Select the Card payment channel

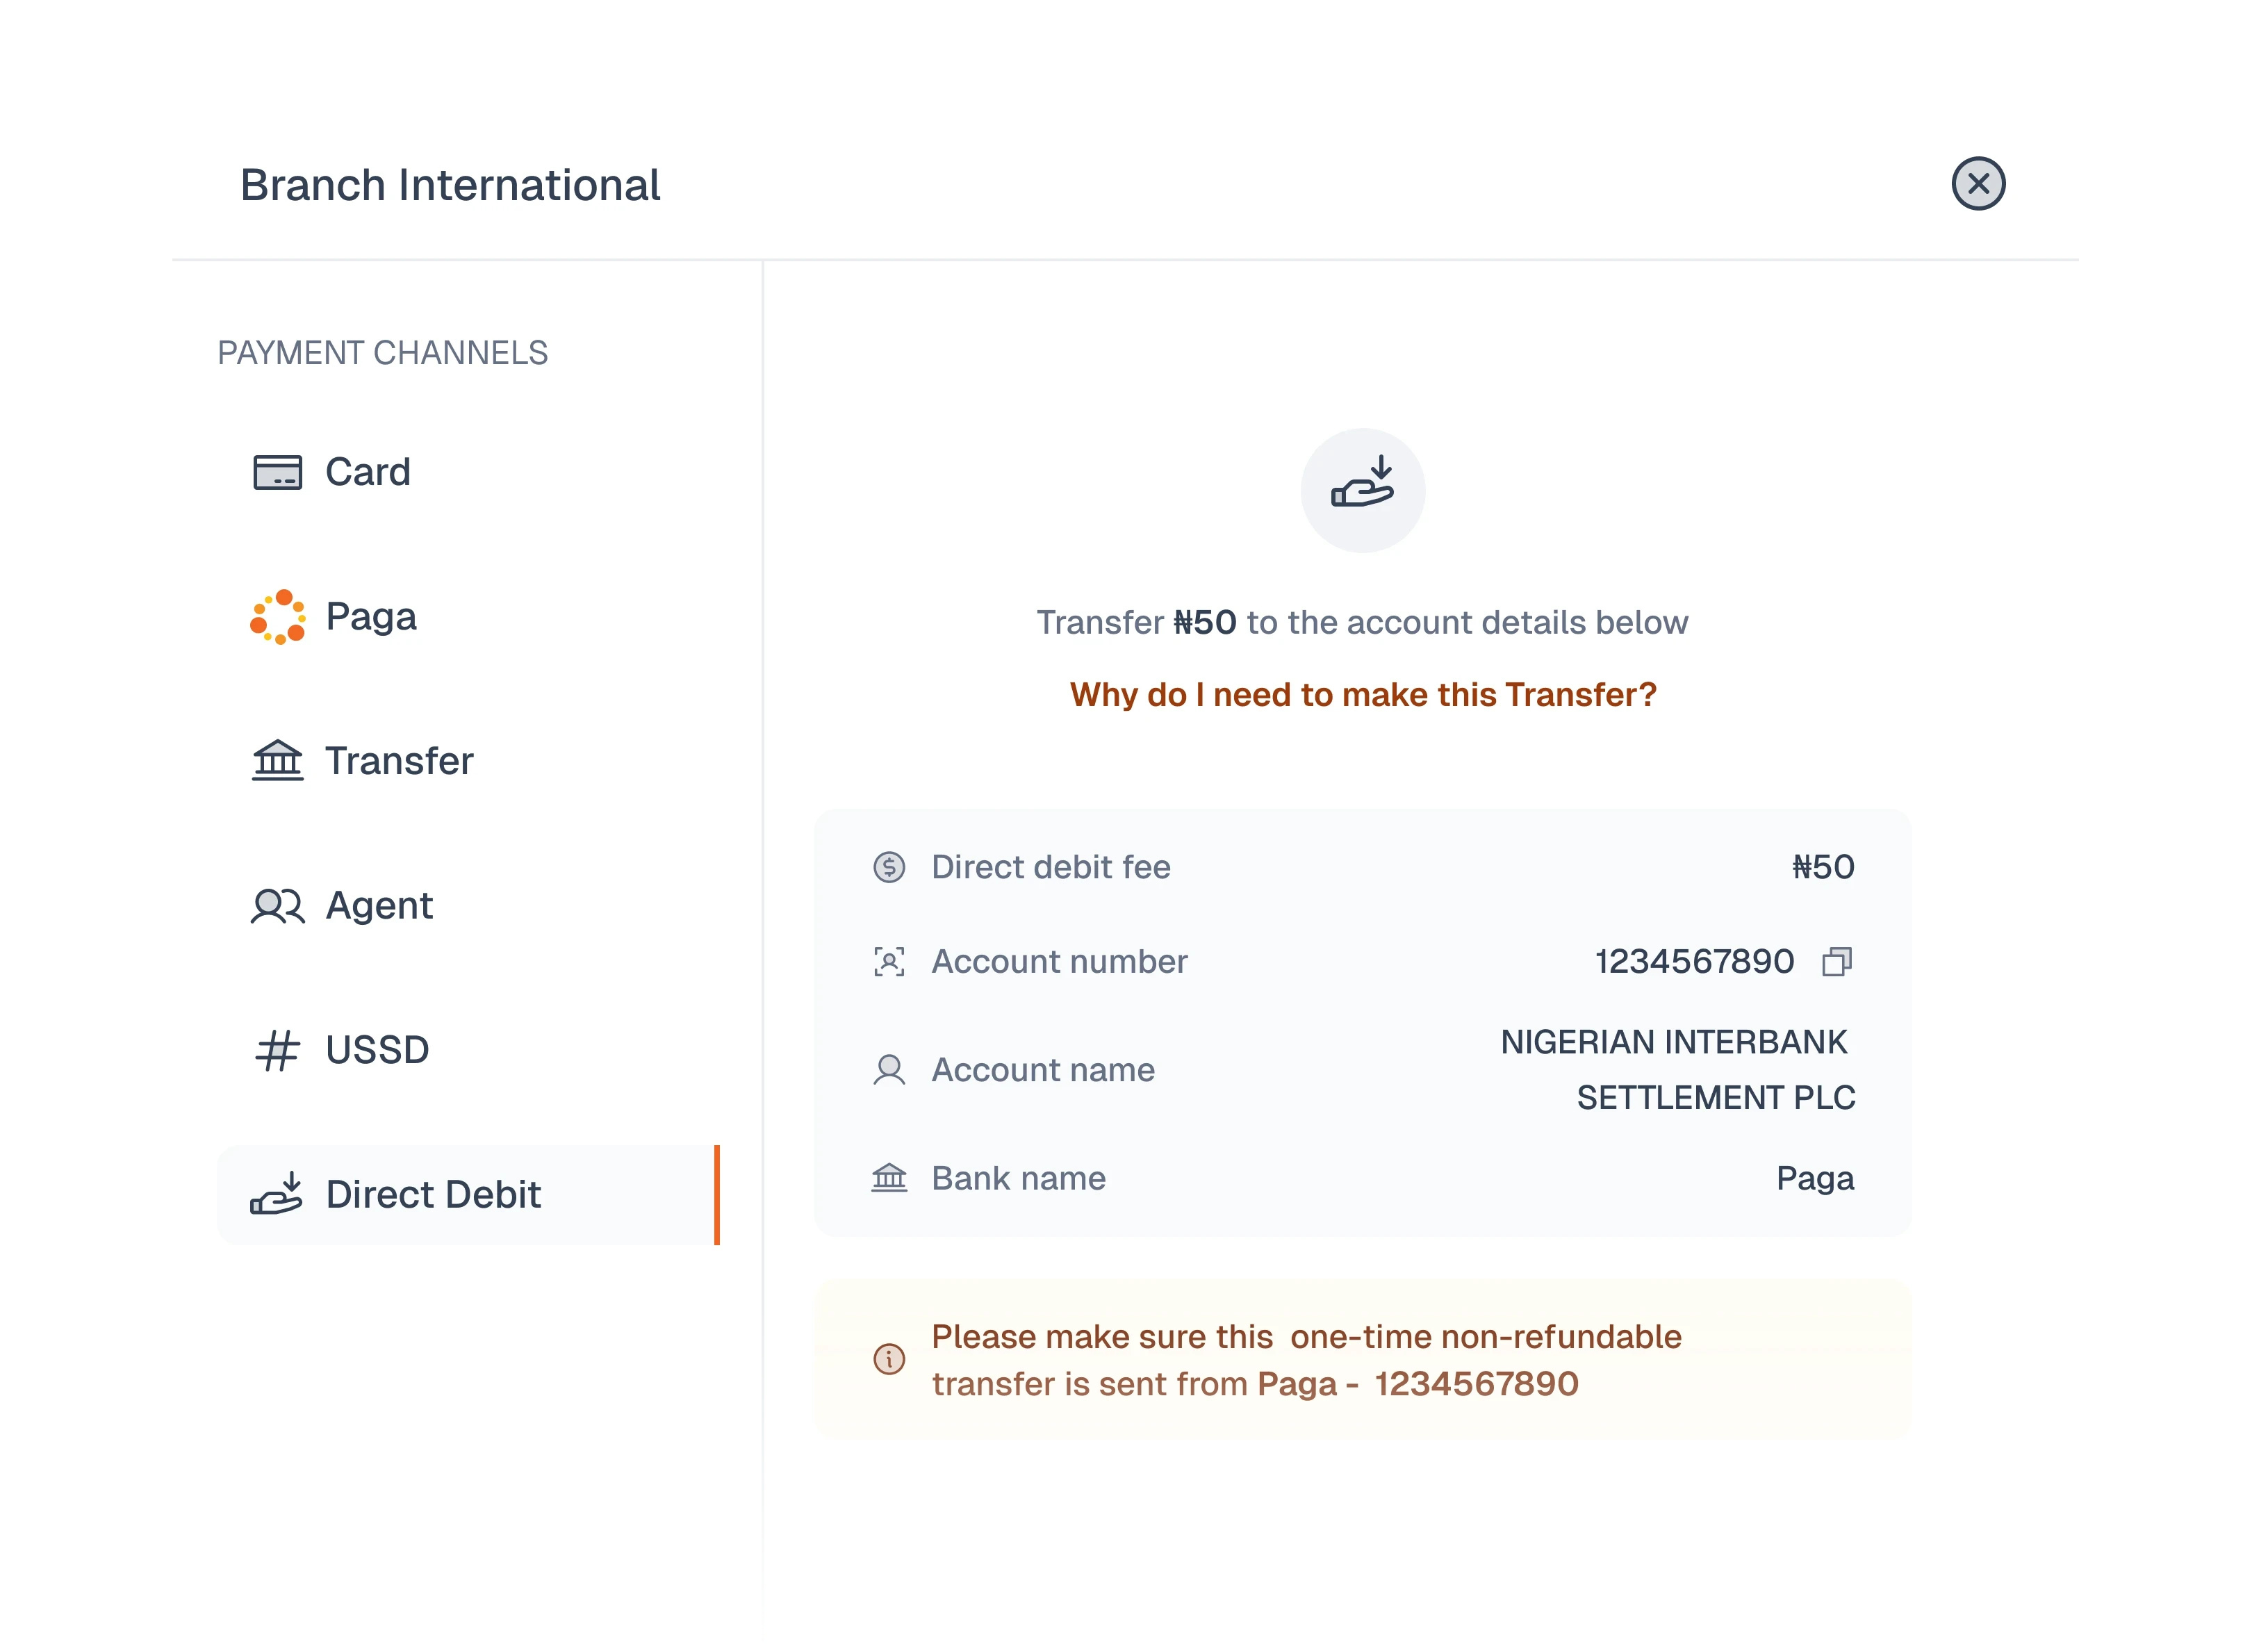[x=368, y=472]
